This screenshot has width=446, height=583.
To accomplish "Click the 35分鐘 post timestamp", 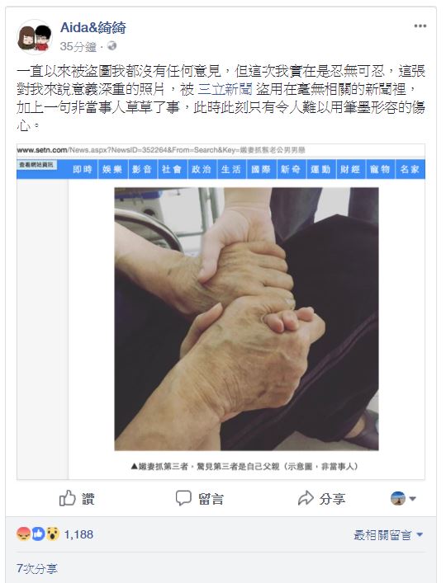I will (x=78, y=46).
